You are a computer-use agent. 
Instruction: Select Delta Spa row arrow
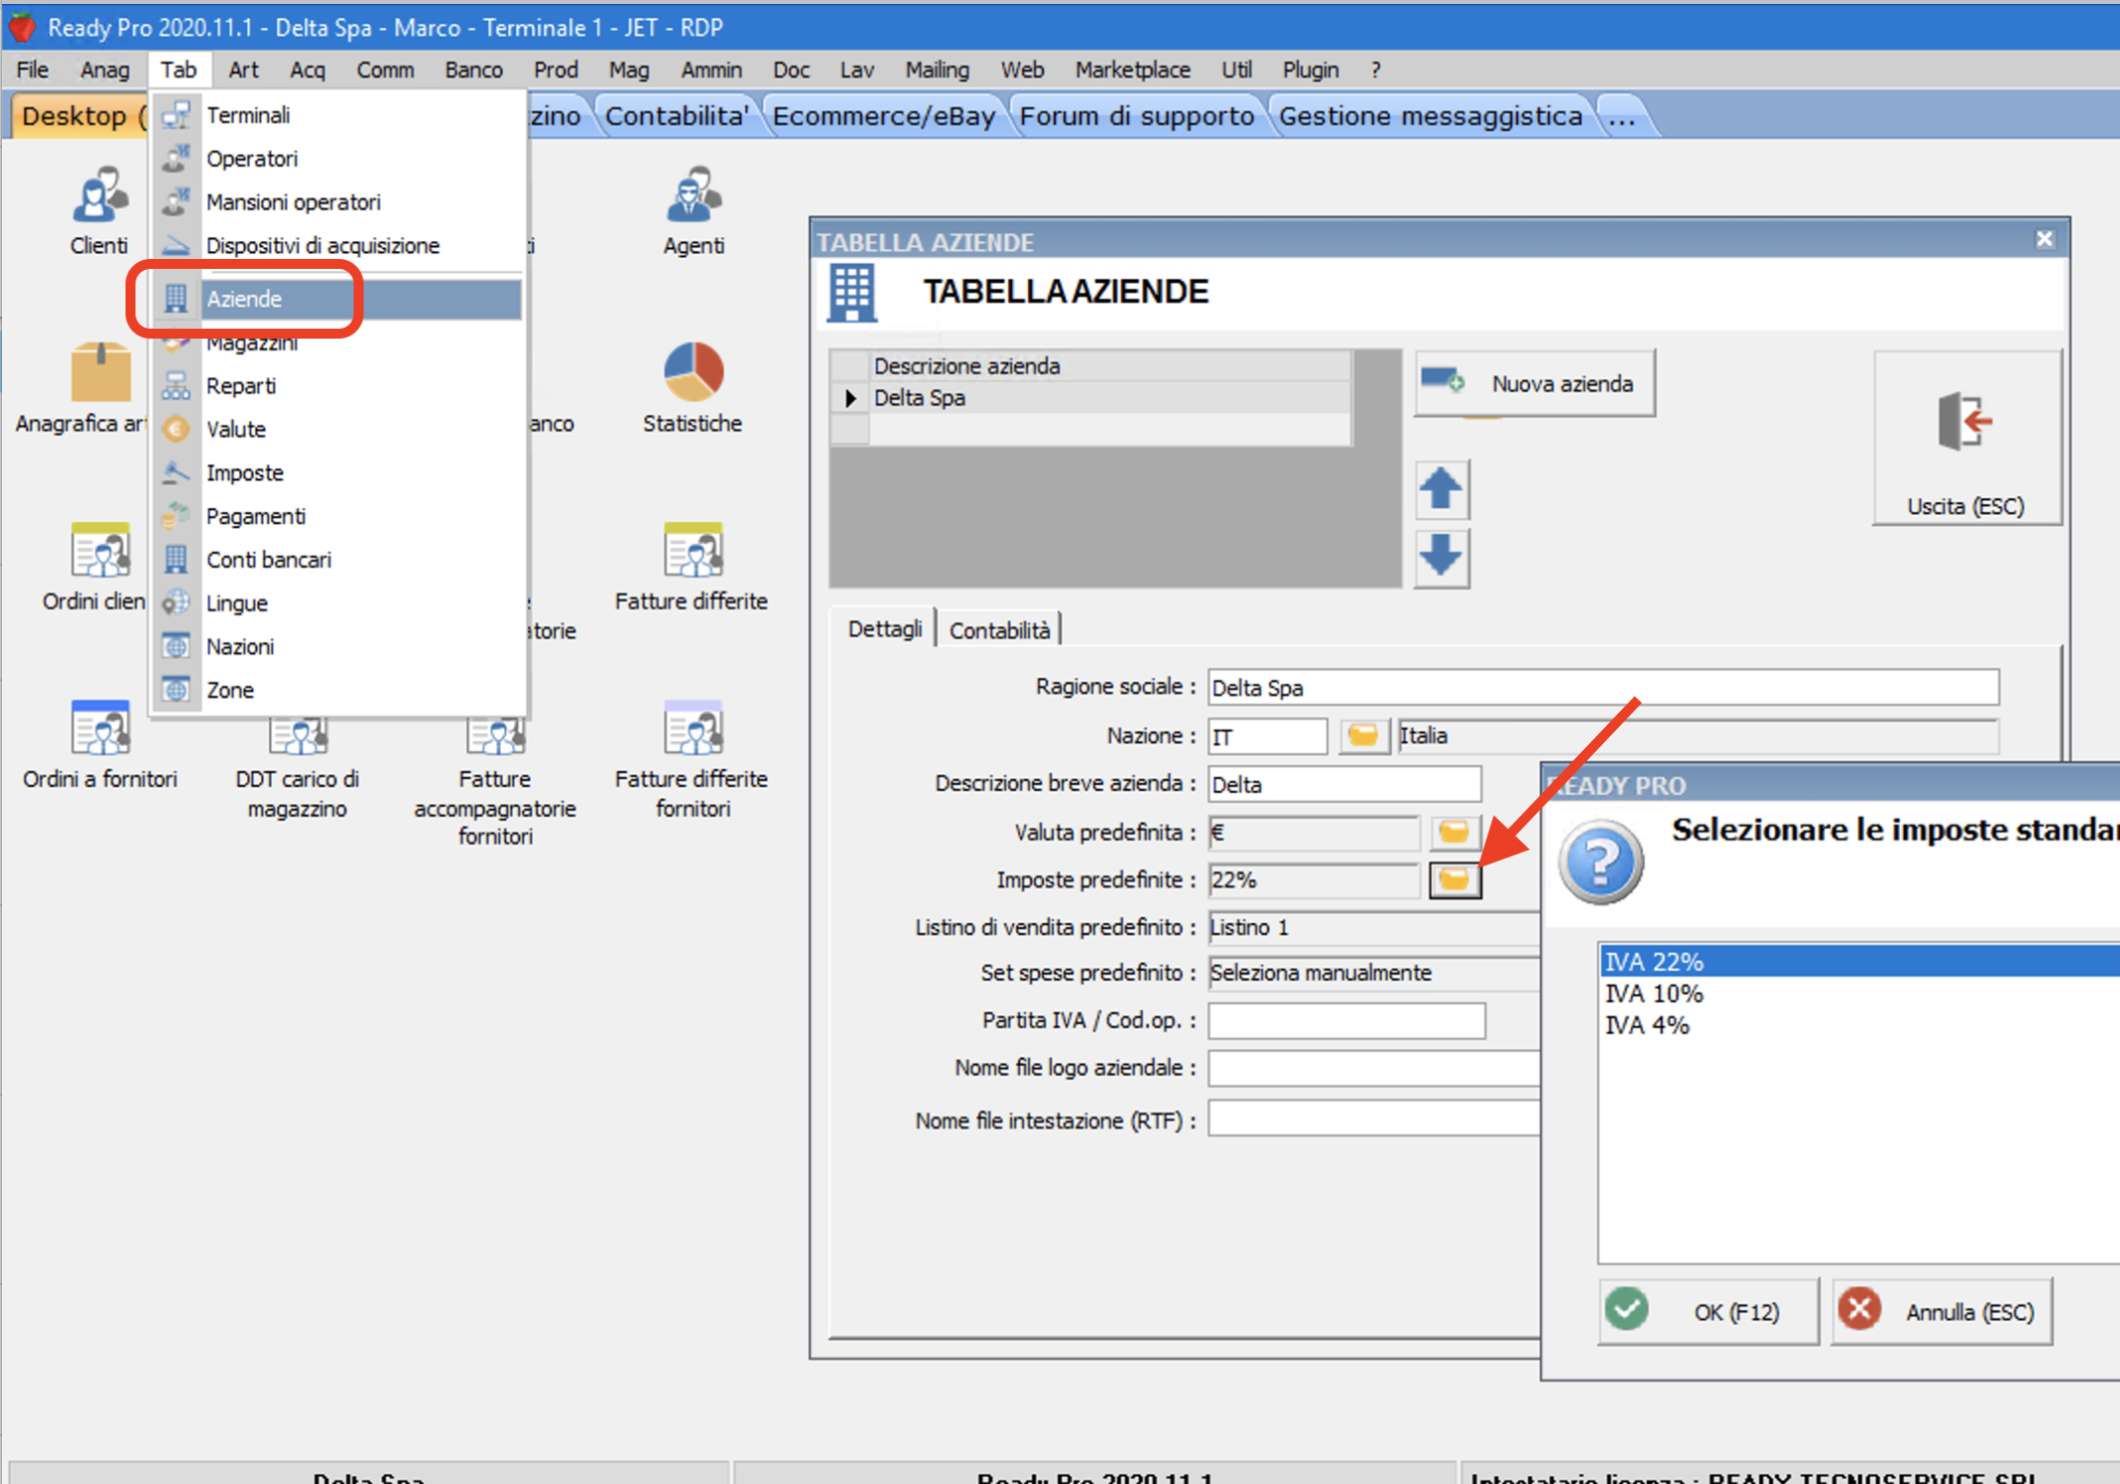point(850,397)
